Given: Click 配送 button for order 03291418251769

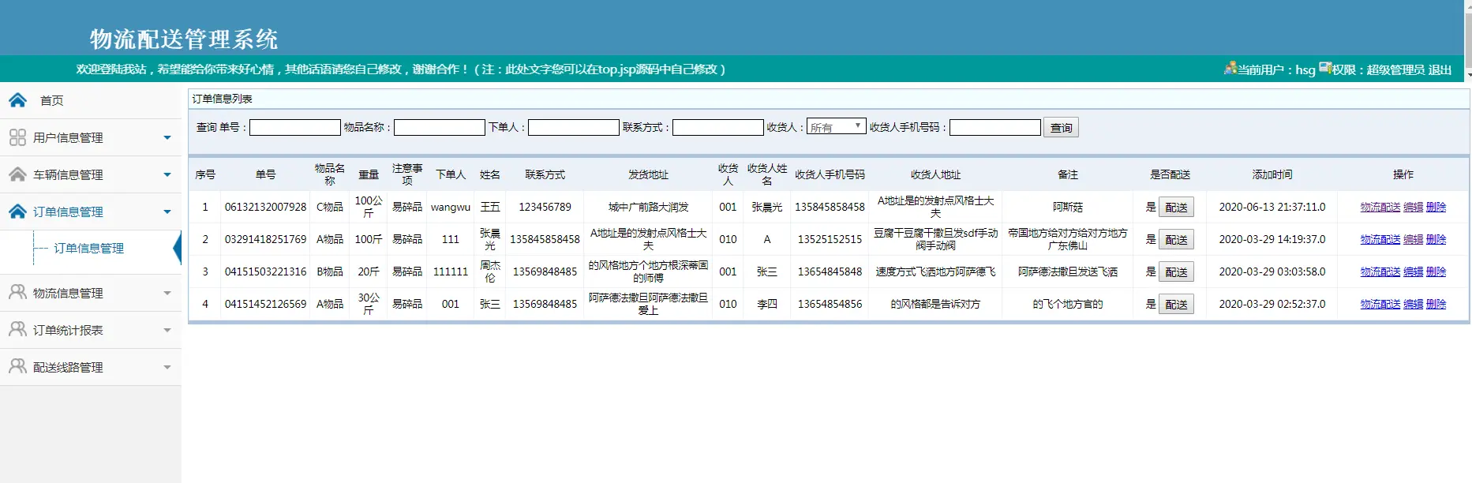Looking at the screenshot, I should click(x=1176, y=239).
